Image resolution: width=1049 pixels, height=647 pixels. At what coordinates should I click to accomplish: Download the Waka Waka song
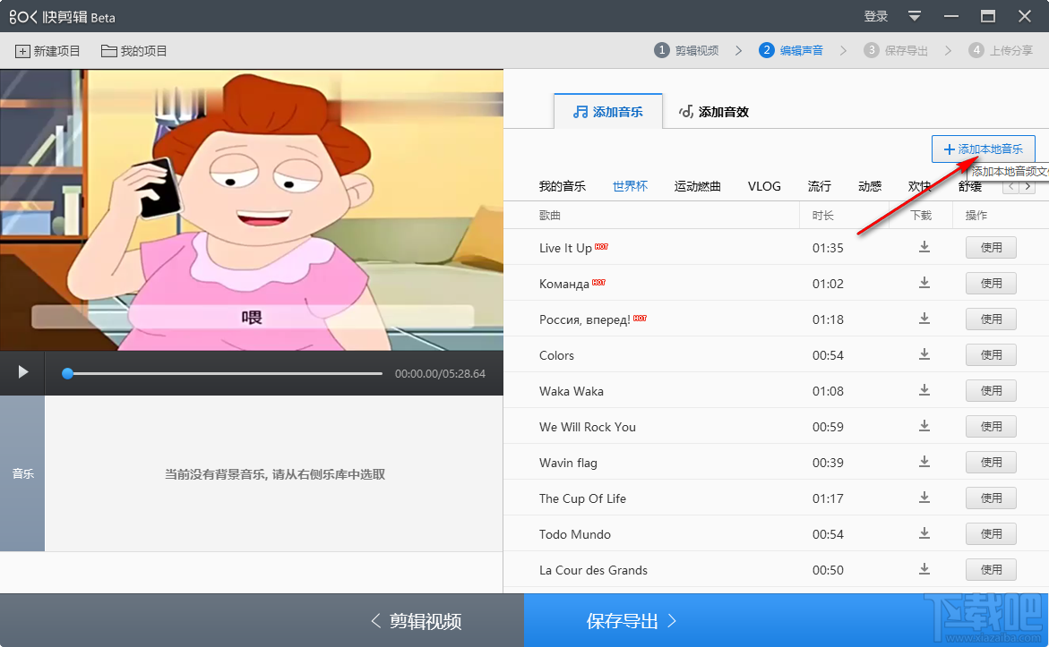click(x=924, y=390)
